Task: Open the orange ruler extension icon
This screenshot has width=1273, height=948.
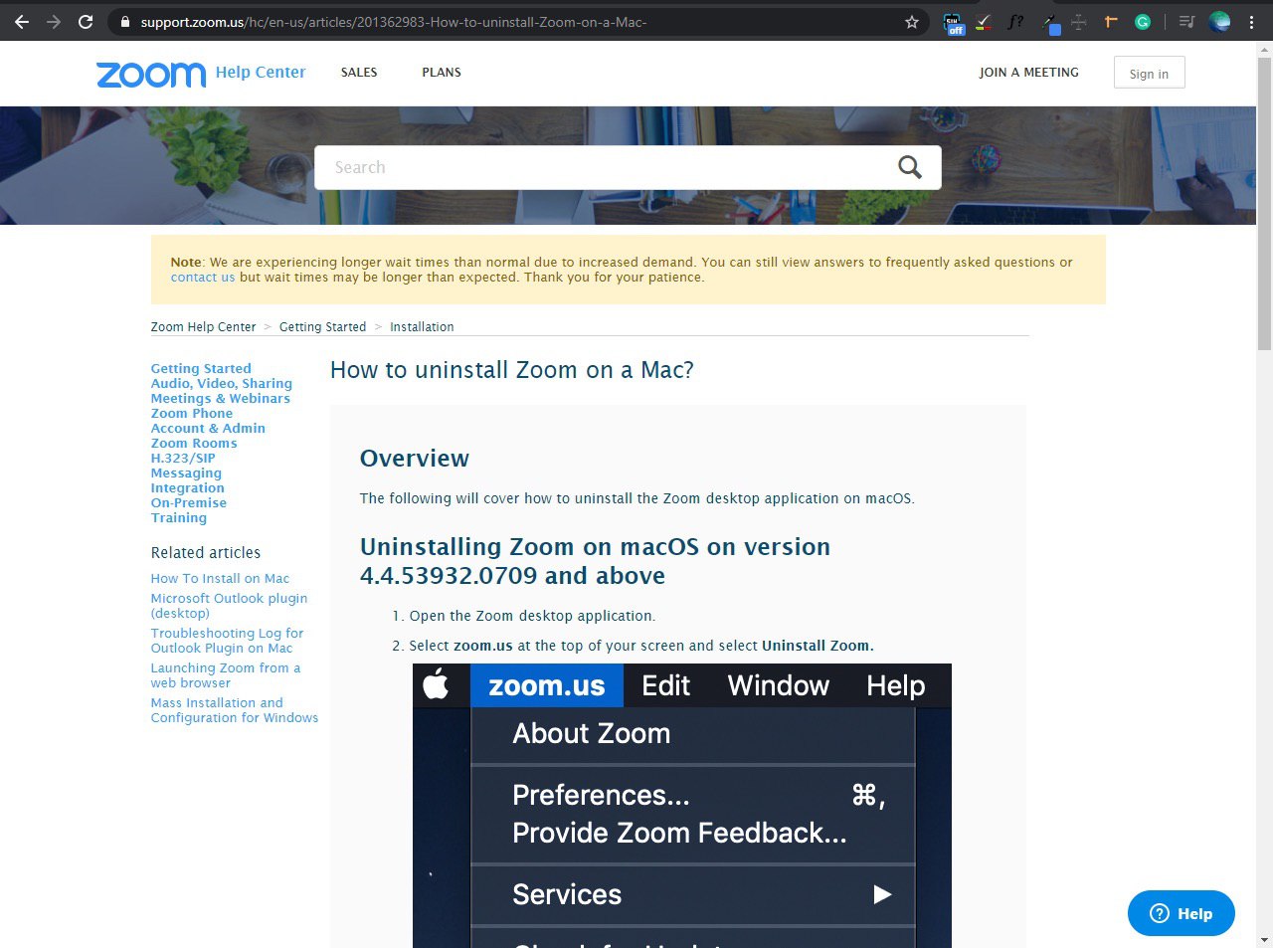Action: click(x=1111, y=21)
